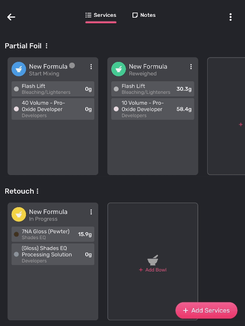This screenshot has height=326, width=245.
Task: Click the green bowl icon of Reweighed formula
Action: [x=119, y=69]
